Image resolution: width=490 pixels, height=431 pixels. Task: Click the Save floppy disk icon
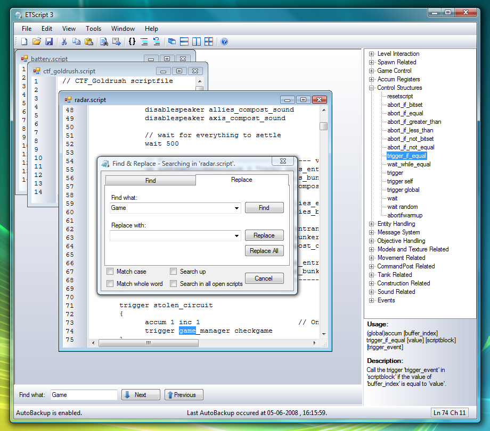[x=49, y=41]
